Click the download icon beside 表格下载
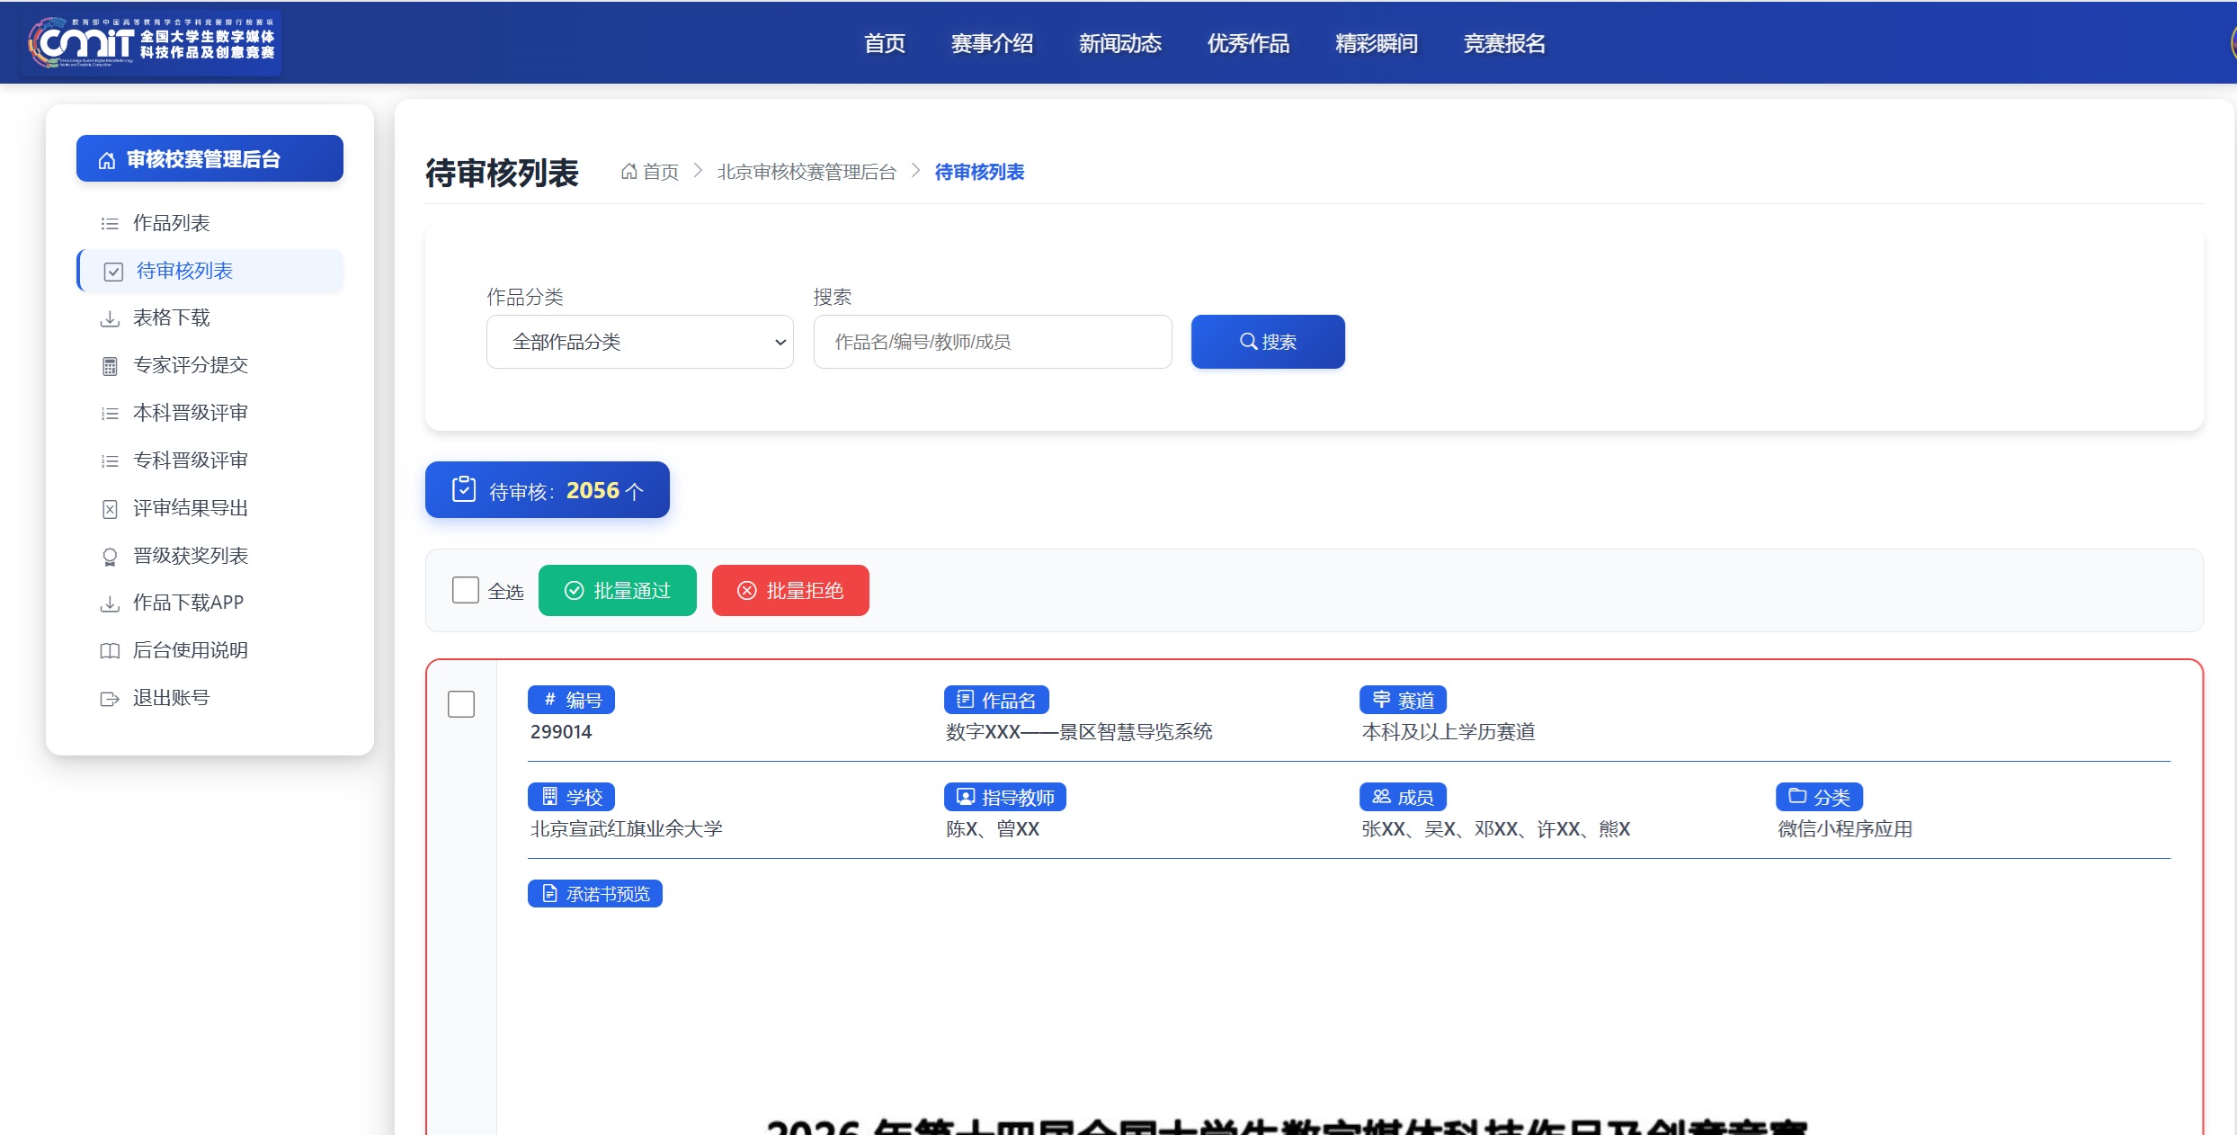The width and height of the screenshot is (2237, 1135). point(110,318)
